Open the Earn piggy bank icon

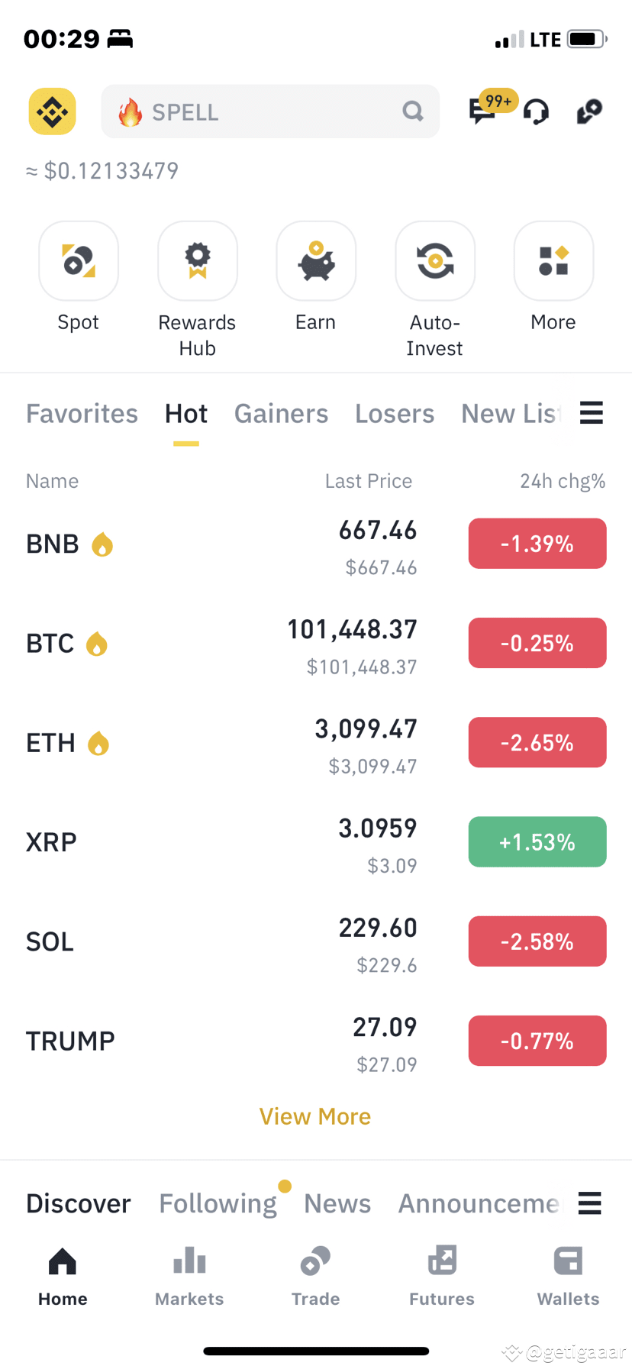pyautogui.click(x=316, y=261)
